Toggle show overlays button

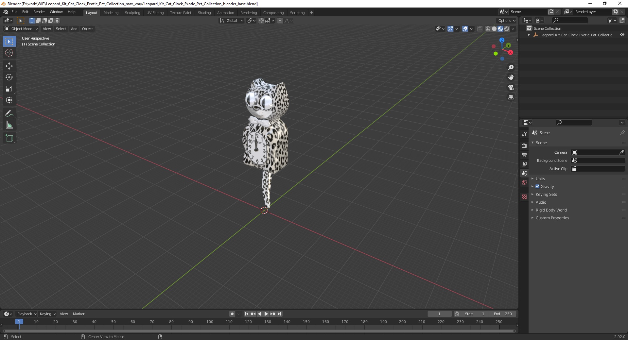pos(465,29)
